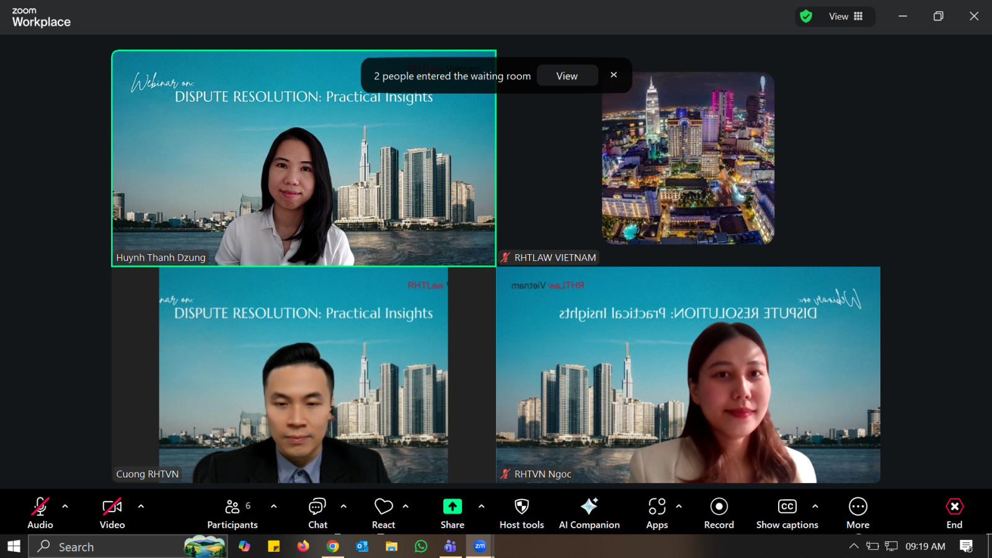Screen dimensions: 992x558
Task: Expand video options arrow next to Video
Action: click(x=141, y=507)
